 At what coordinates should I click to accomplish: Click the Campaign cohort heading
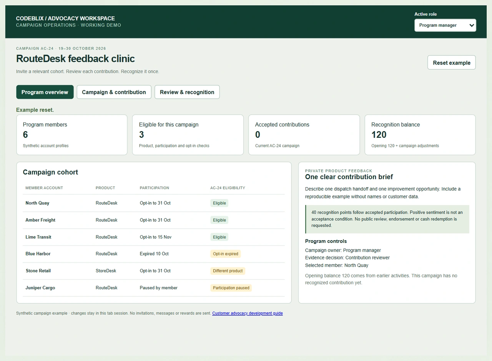[x=50, y=172]
